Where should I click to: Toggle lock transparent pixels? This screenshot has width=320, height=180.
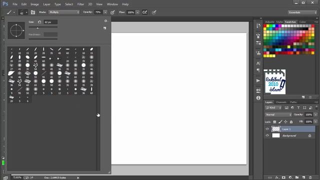tap(274, 122)
